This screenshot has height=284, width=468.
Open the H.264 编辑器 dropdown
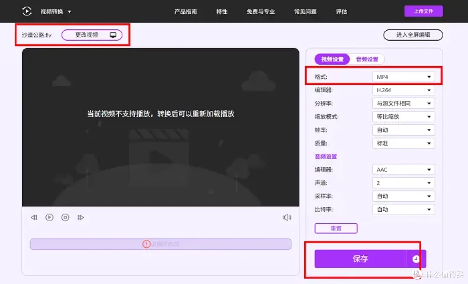click(x=403, y=90)
